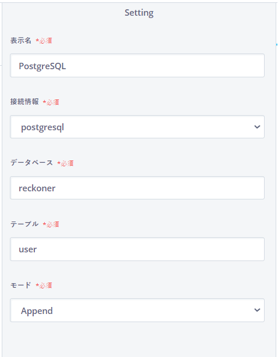Click the chevron icon on モード dropdown

coord(257,310)
